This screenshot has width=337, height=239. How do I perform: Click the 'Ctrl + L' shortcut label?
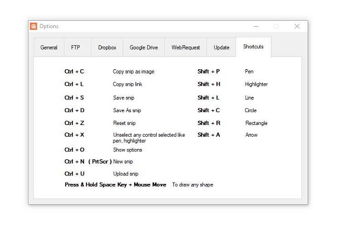click(74, 84)
